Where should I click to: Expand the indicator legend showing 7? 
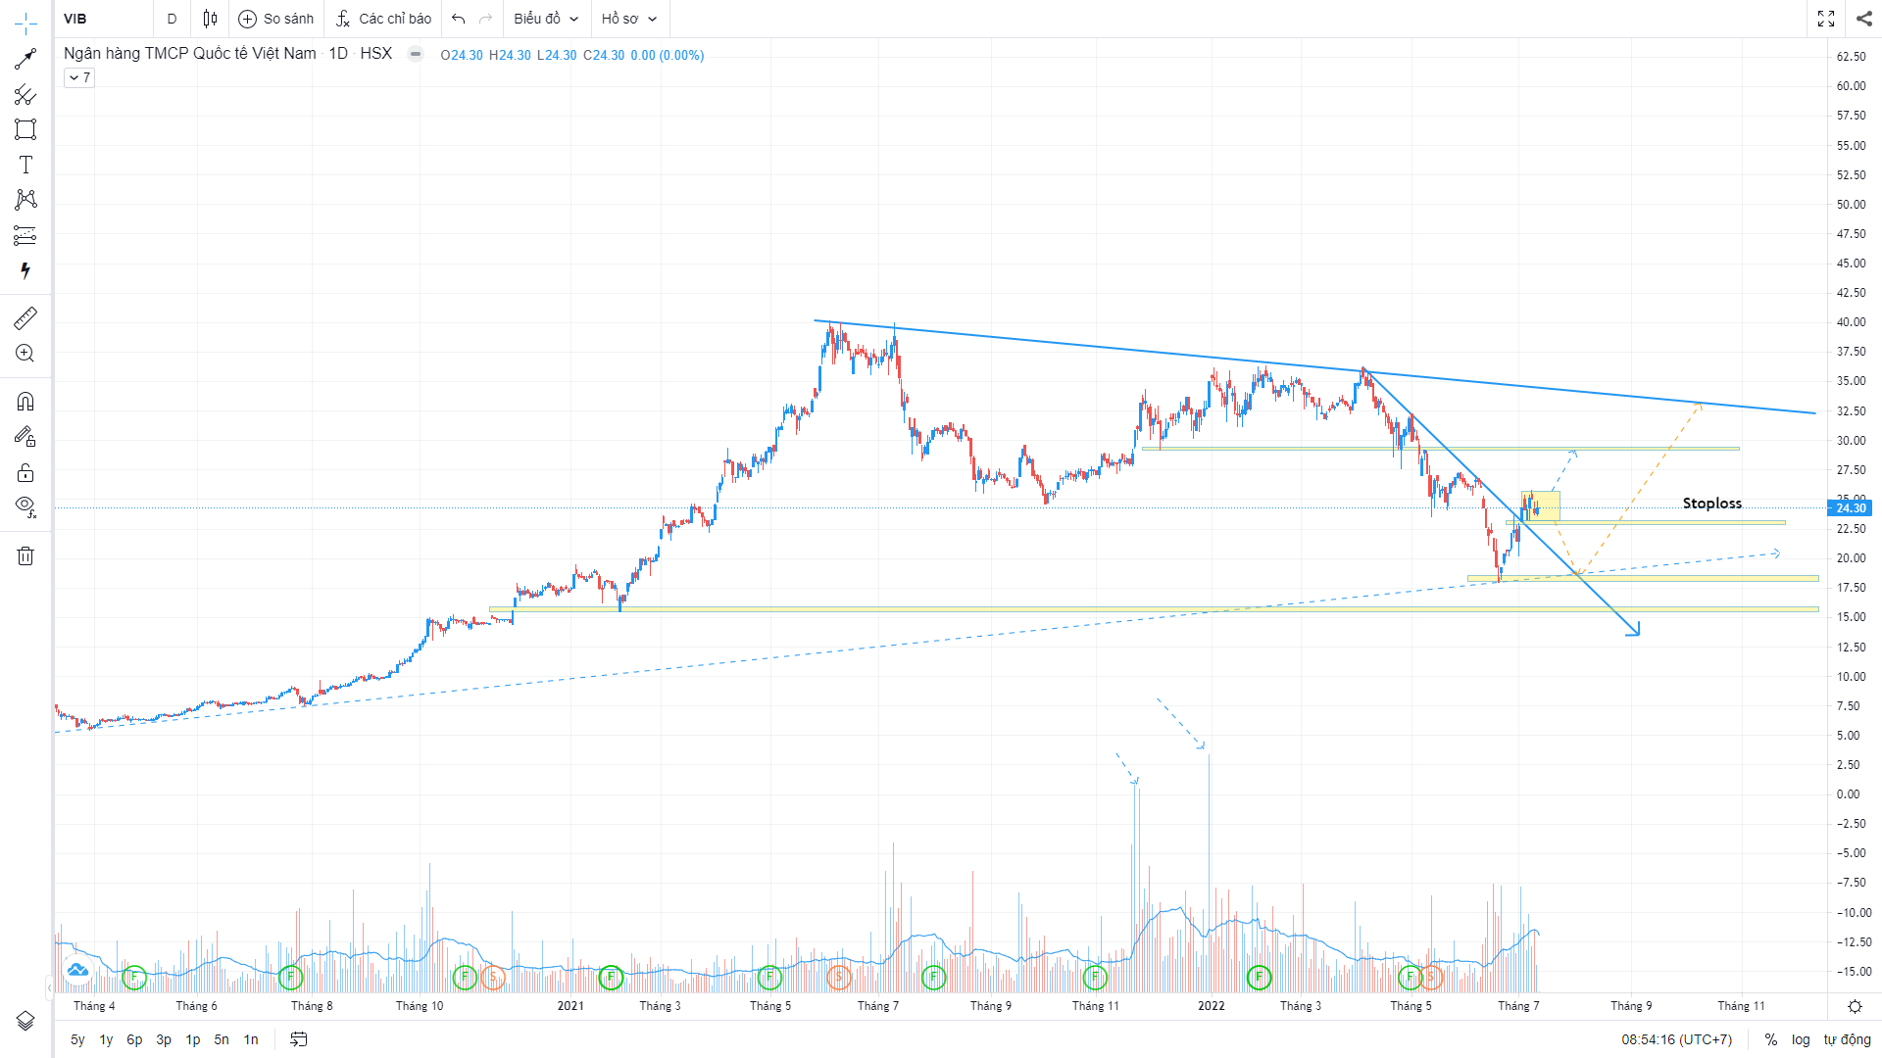[x=79, y=77]
